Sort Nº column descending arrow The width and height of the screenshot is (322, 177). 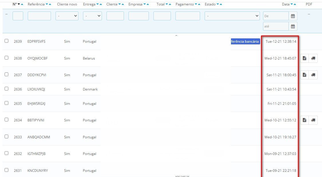coord(19,4)
